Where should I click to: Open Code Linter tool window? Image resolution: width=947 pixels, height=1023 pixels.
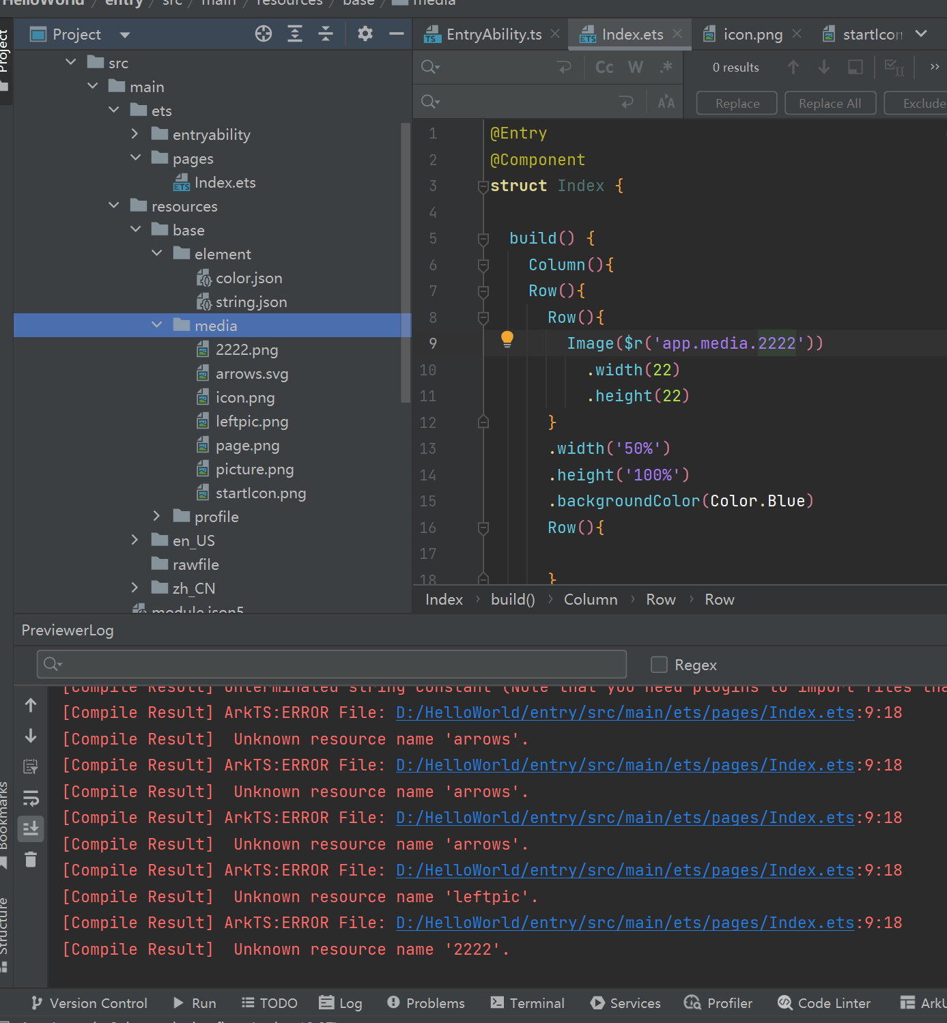pyautogui.click(x=824, y=1003)
